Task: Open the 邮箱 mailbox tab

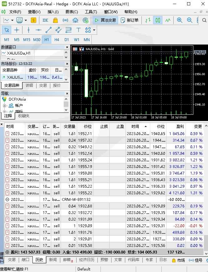Action: [x=68, y=260]
